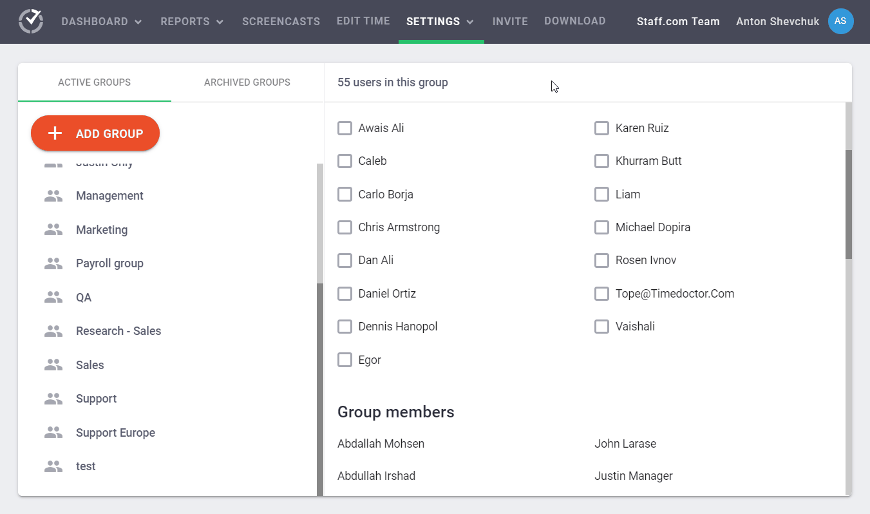The width and height of the screenshot is (870, 514).
Task: Click the Download link in navbar
Action: pyautogui.click(x=574, y=21)
